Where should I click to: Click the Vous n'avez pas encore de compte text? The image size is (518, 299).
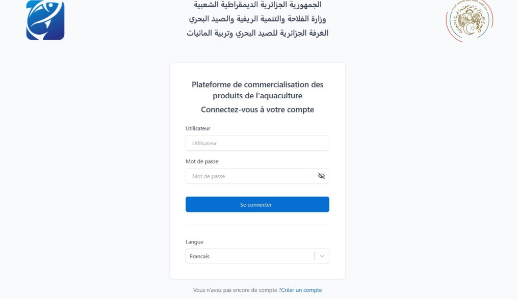point(236,290)
